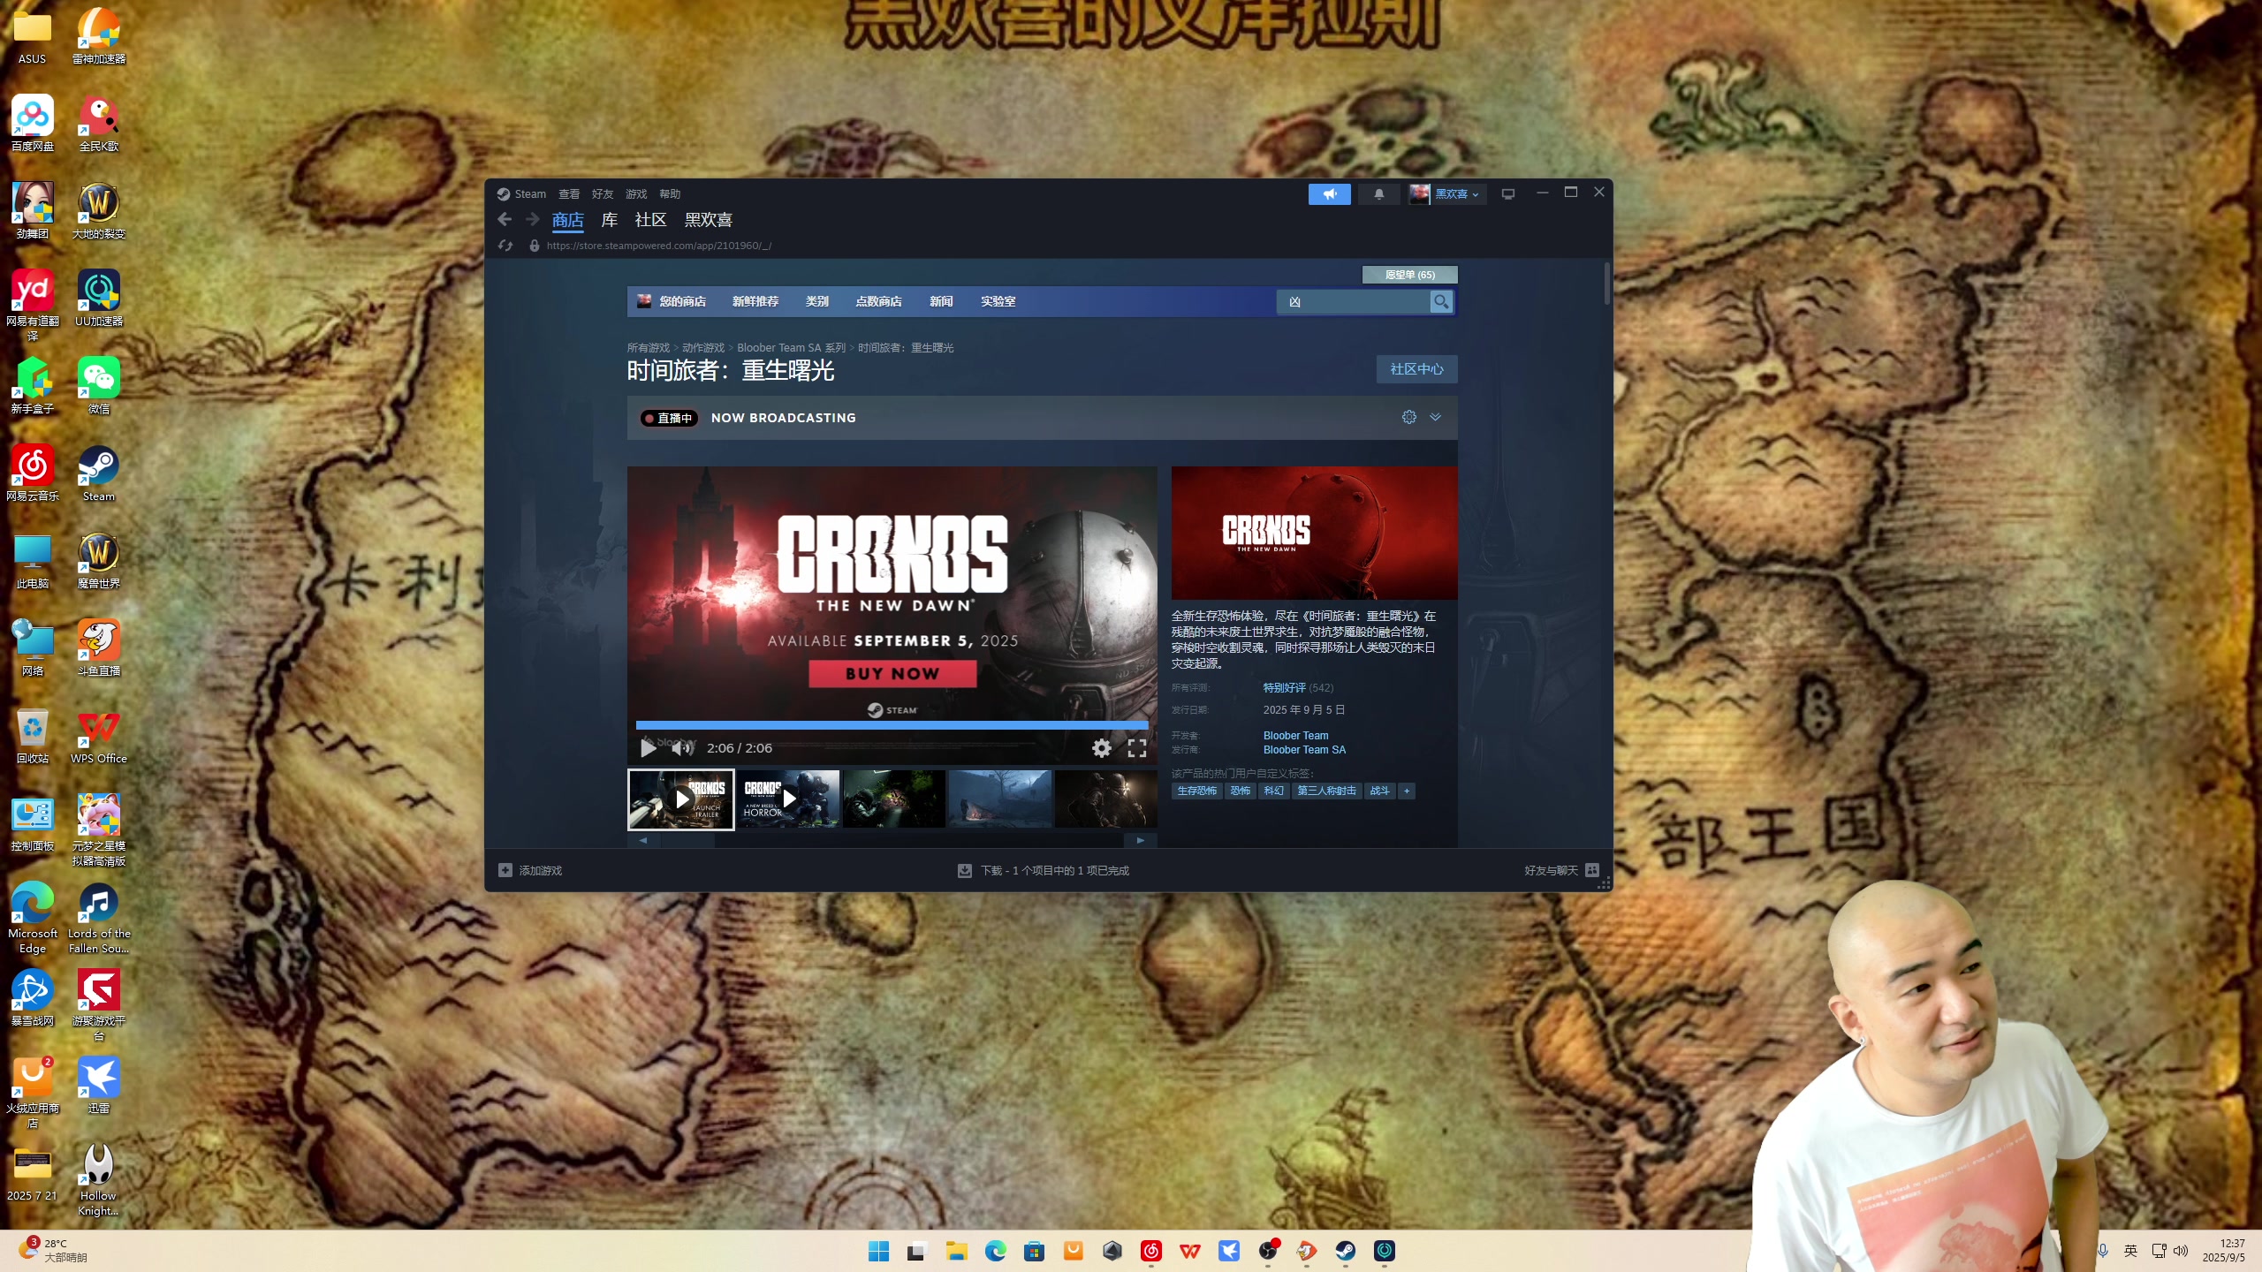Open 魔兽世界 desktop icon
This screenshot has height=1272, width=2262.
point(99,562)
